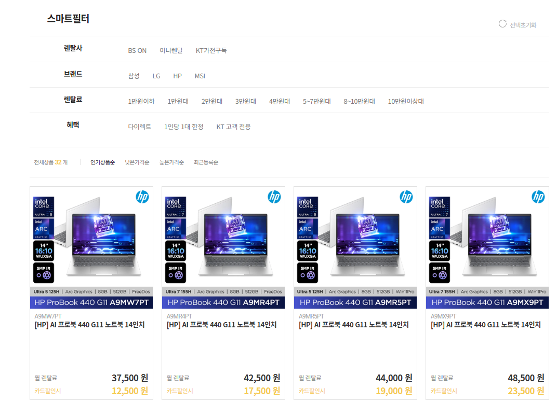Filter rental fee by 8~10만원대

coord(359,101)
